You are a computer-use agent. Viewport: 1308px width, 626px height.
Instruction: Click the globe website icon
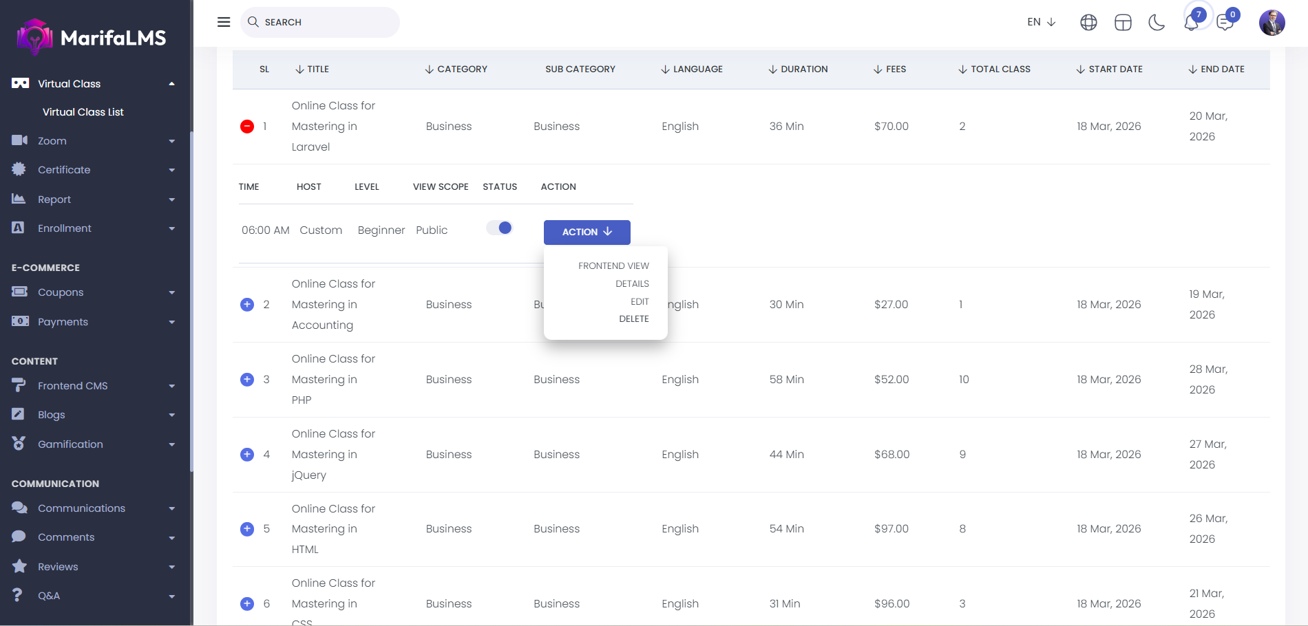[x=1088, y=23]
